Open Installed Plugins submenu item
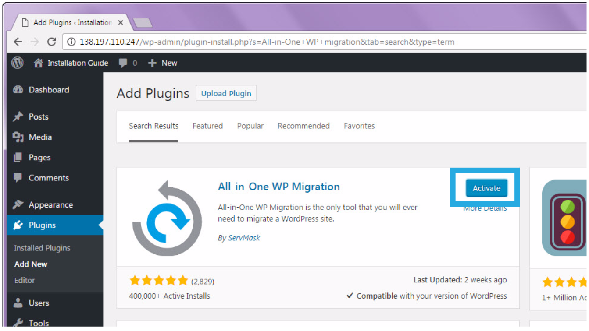The width and height of the screenshot is (589, 331). click(x=42, y=248)
